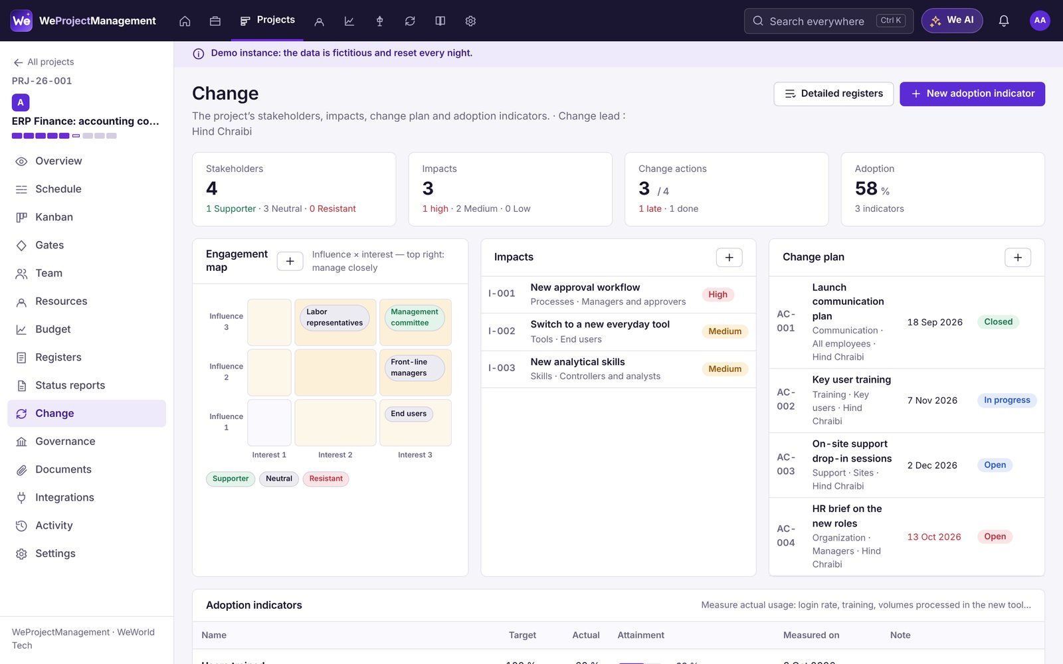
Task: Add an impact with the Impacts plus button
Action: click(729, 257)
